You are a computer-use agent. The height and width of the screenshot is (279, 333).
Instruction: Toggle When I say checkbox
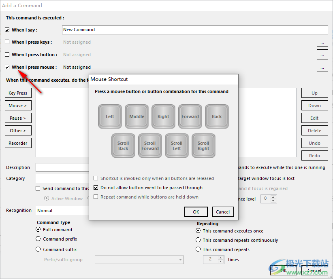click(x=7, y=30)
